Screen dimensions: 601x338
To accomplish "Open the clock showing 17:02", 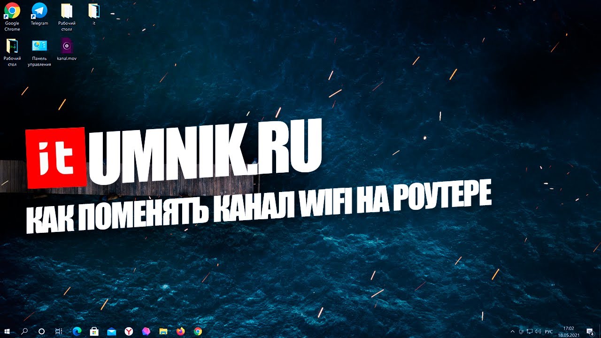I will 568,331.
